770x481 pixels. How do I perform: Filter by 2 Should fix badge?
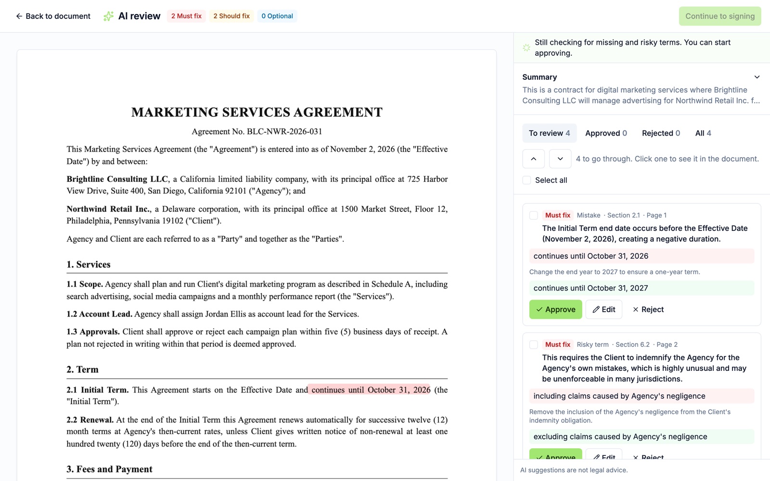pos(231,16)
